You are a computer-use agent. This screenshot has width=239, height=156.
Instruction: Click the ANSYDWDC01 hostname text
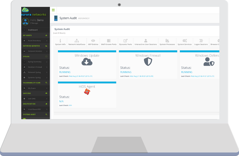coord(84,18)
